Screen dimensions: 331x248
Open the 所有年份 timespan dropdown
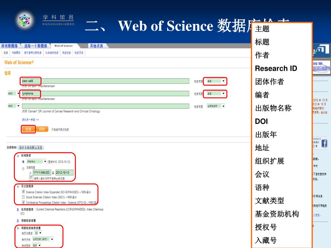[x=37, y=161]
